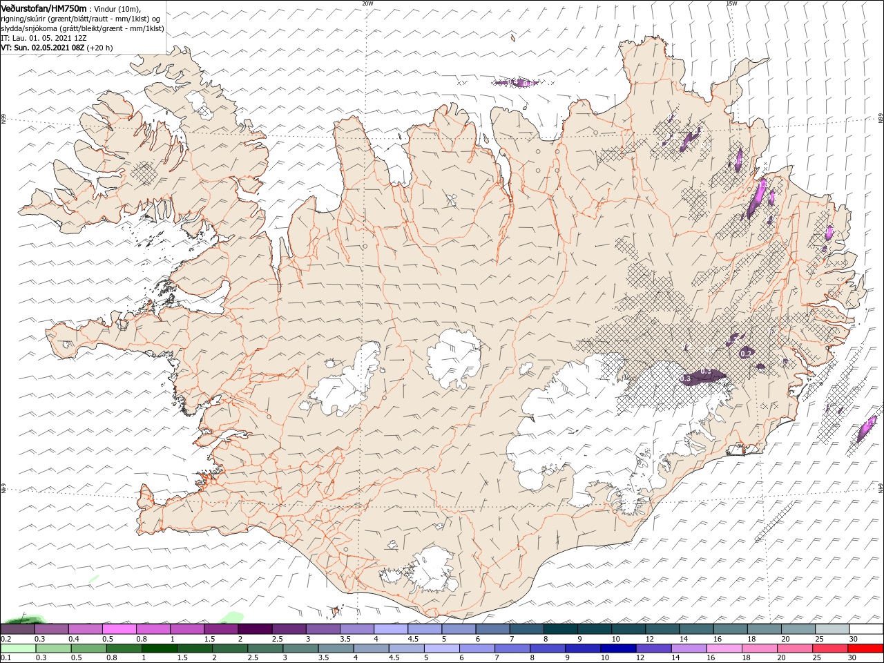Click the pink snow streak offshore southeast
884x663 pixels.
click(x=866, y=429)
